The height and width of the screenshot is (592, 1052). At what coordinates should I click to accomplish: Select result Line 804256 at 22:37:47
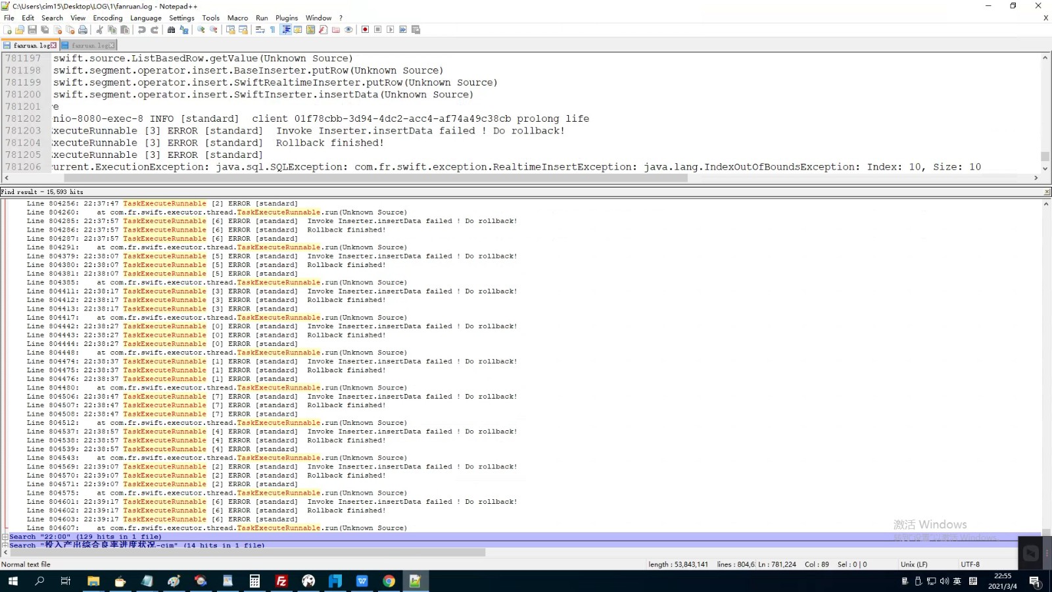[162, 203]
